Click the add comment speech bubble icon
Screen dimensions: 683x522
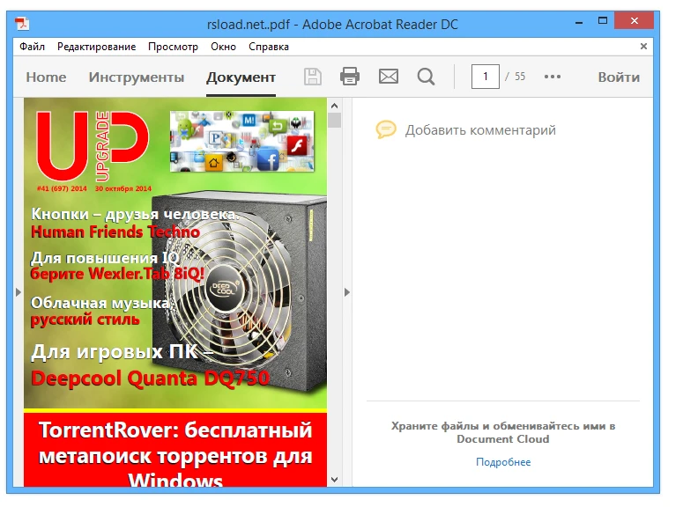(x=386, y=130)
